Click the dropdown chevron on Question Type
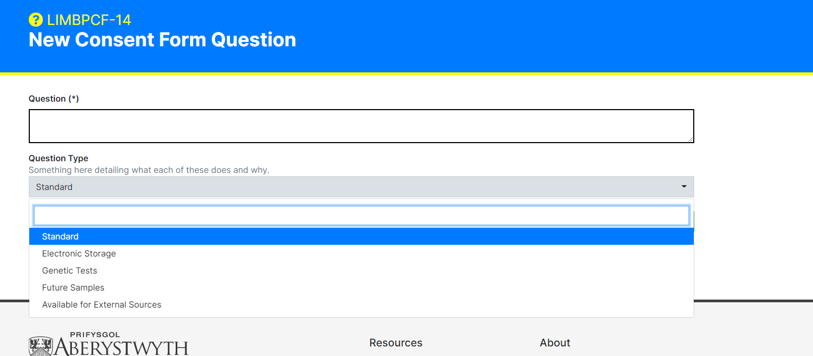Viewport: 813px width, 356px height. click(x=684, y=187)
